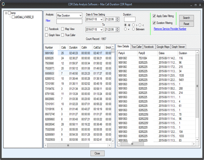Click the Duration input box
The width and height of the screenshot is (204, 160).
tap(129, 19)
